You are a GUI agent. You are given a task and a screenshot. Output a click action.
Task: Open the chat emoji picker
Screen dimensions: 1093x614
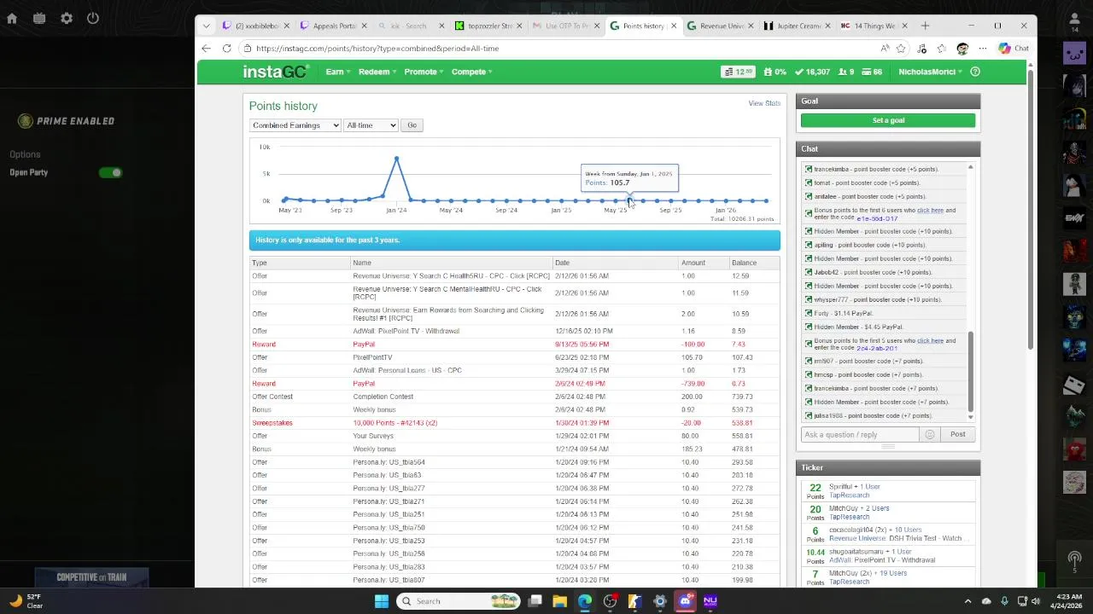click(930, 434)
